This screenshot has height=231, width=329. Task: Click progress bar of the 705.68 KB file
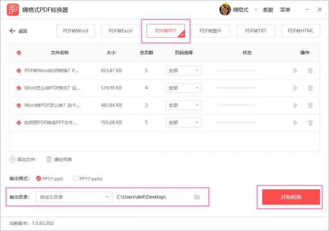point(236,123)
